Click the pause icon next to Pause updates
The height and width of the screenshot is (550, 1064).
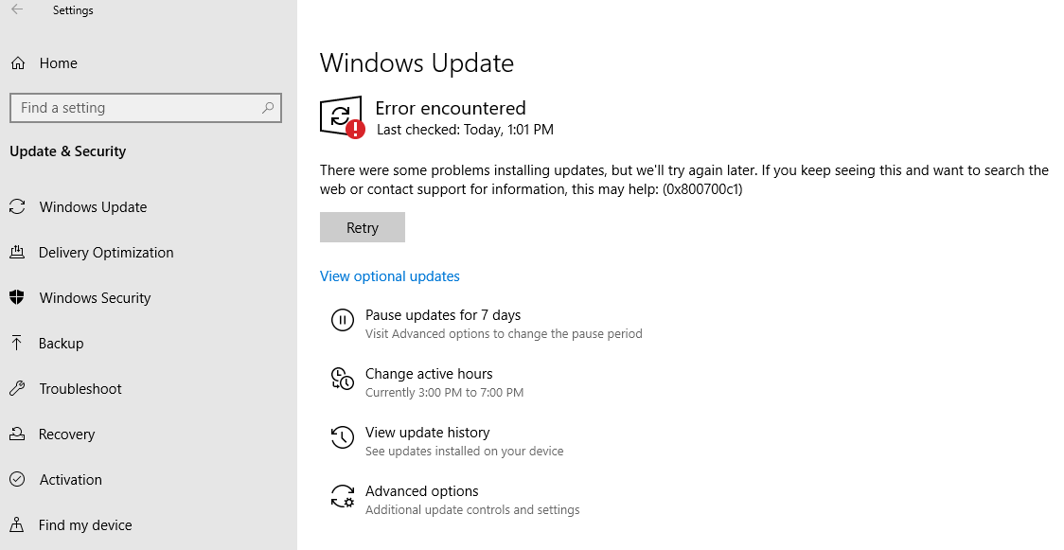coord(342,320)
